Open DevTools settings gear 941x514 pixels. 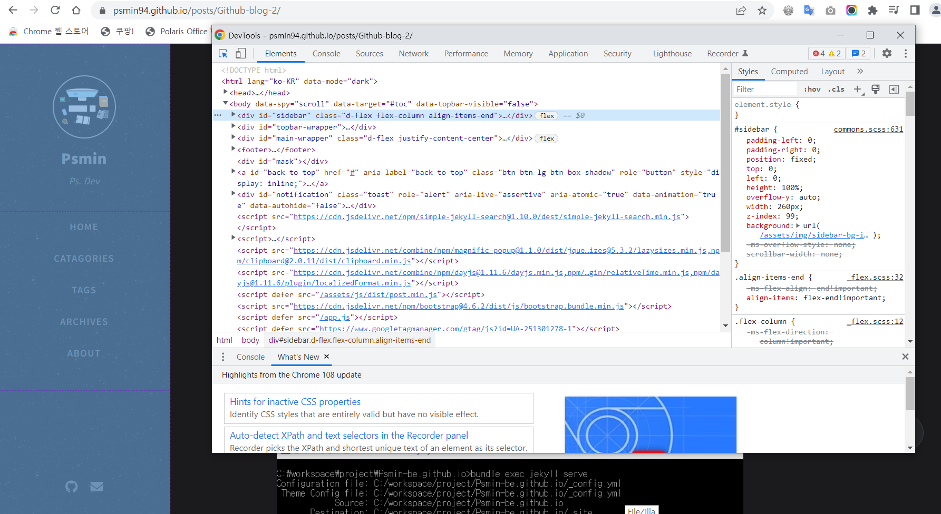(x=887, y=53)
